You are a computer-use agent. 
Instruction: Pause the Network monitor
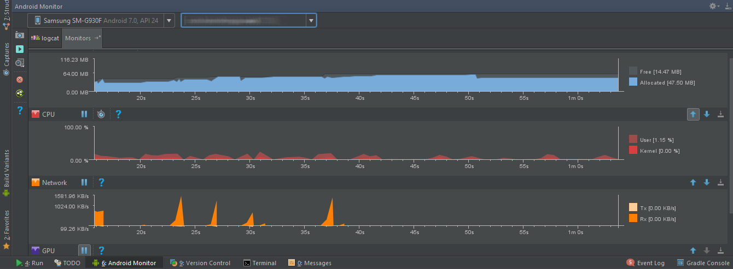84,182
